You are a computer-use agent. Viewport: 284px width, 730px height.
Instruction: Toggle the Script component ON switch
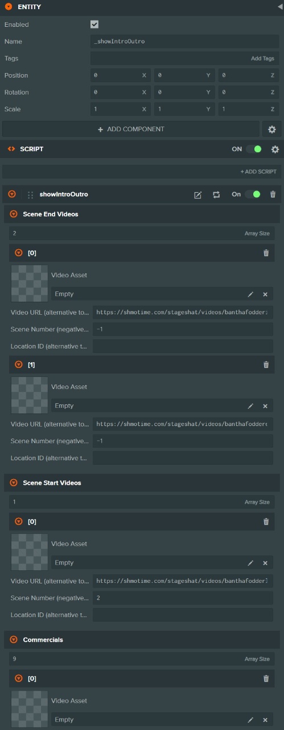254,149
